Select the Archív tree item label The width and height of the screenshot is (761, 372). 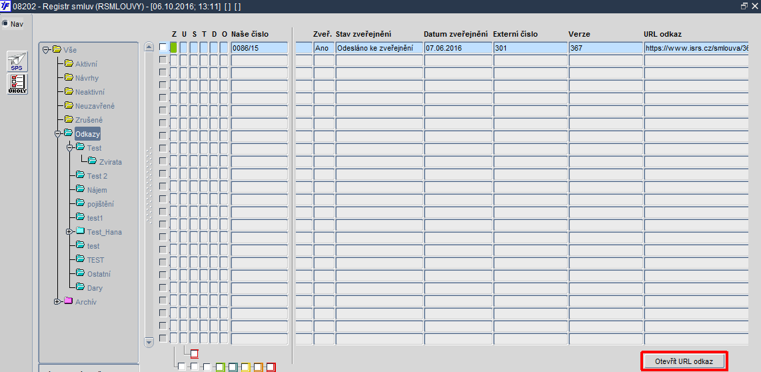coord(86,301)
